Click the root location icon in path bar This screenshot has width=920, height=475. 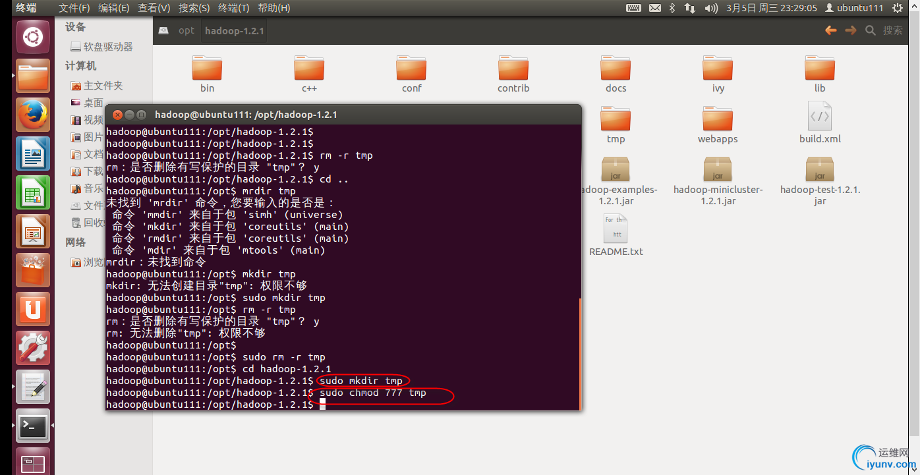(x=163, y=30)
